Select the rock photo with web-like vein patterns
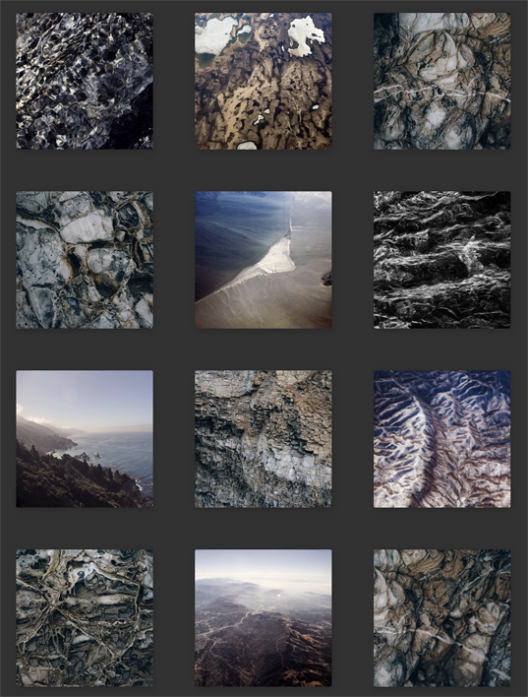Viewport: 528px width, 697px height. point(85,618)
